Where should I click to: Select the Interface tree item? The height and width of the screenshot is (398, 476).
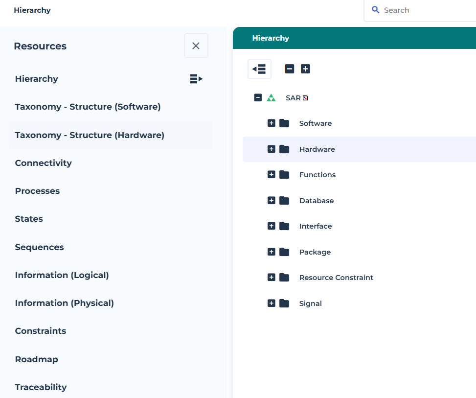(x=316, y=226)
